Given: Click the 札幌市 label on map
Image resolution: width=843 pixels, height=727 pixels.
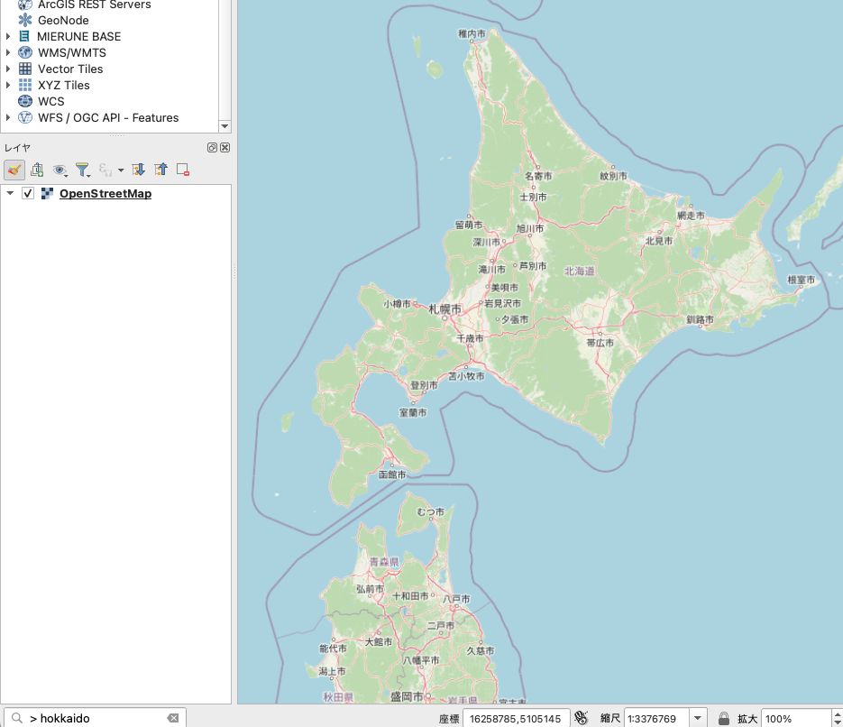Looking at the screenshot, I should pyautogui.click(x=445, y=309).
